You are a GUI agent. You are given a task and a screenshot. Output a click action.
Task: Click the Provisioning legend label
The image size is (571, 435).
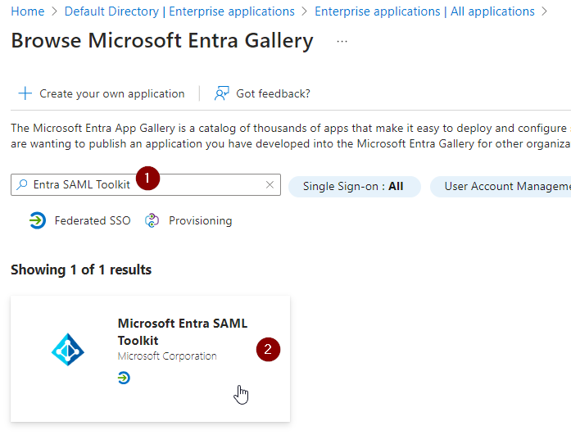[200, 220]
